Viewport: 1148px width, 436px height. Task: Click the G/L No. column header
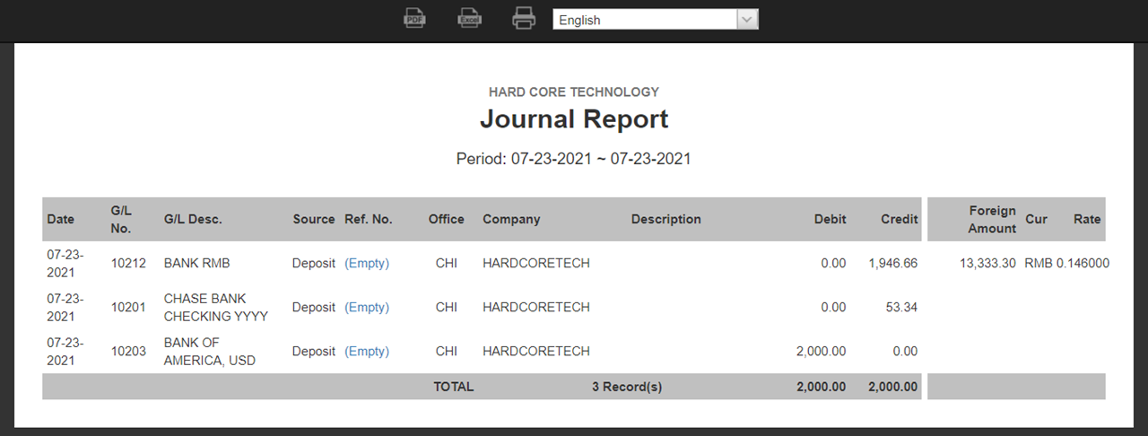click(x=121, y=219)
